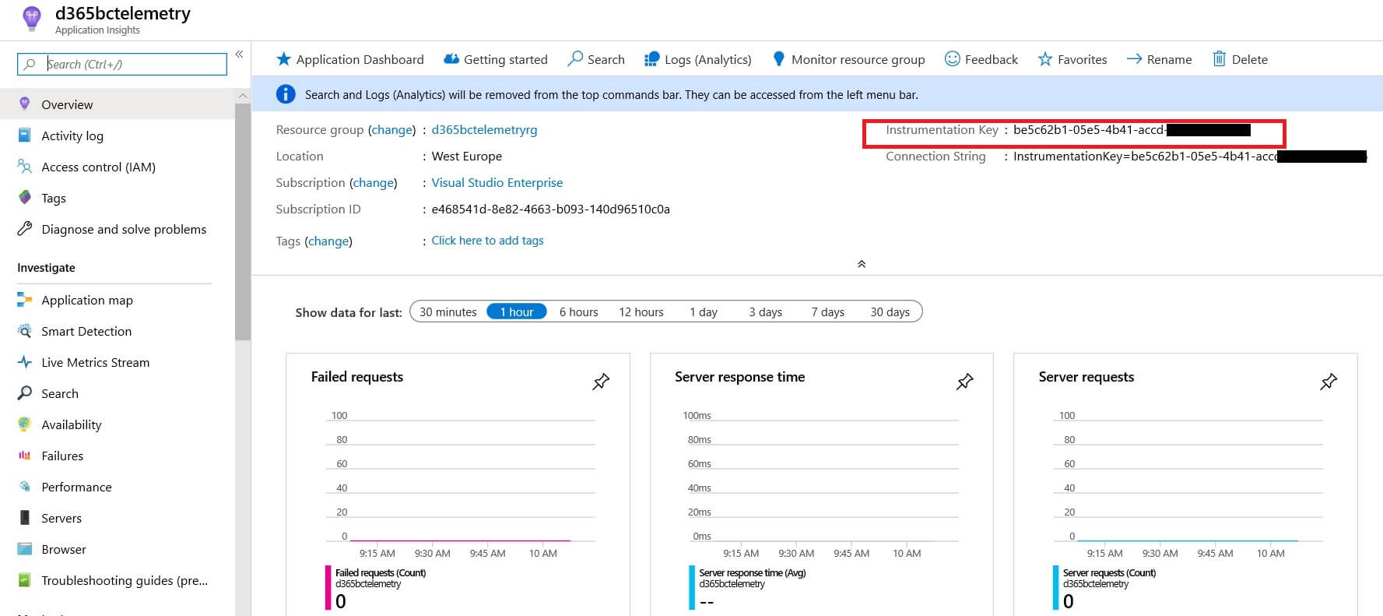Change subscription via change link

(x=373, y=183)
